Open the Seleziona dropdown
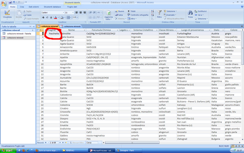Screen dimensions: 244x153 (x=201, y=19)
